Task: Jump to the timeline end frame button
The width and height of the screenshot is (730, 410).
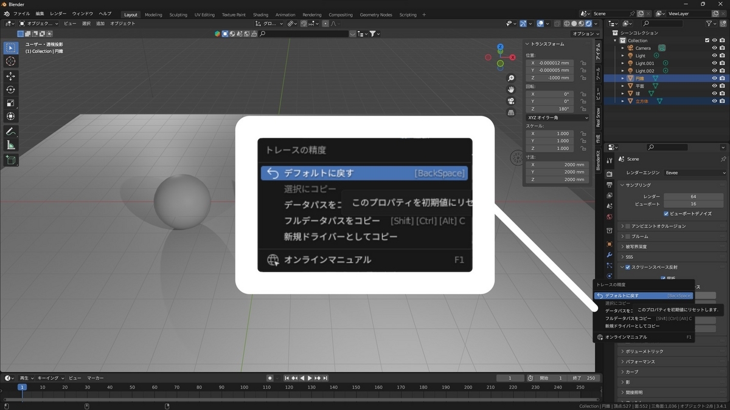Action: (x=325, y=378)
